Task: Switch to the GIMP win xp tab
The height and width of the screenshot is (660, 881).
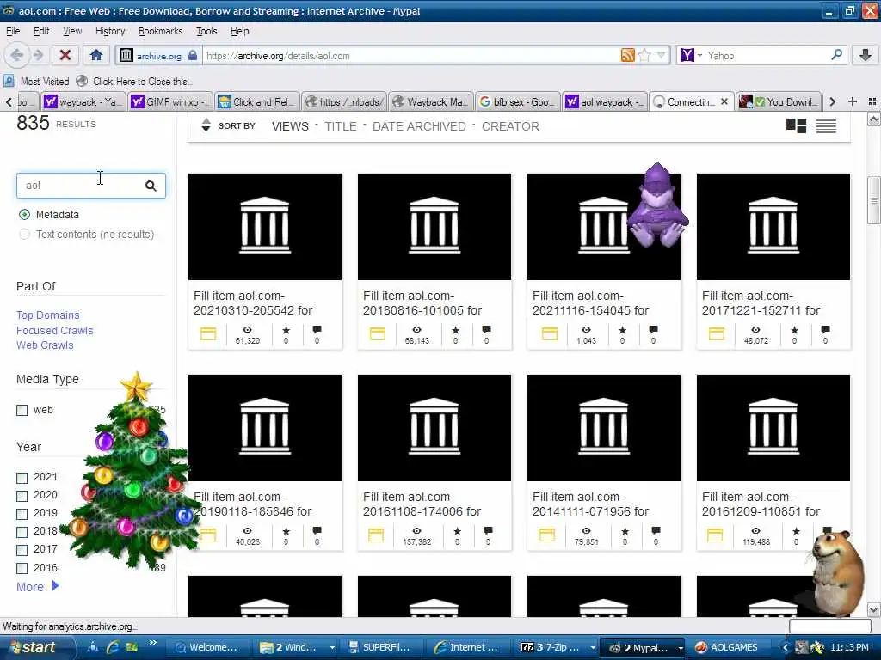Action: [x=169, y=101]
